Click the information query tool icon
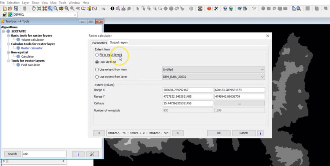The width and height of the screenshot is (330, 166). [112, 8]
